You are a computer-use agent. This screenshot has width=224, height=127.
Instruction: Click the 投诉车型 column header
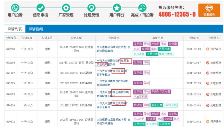pyautogui.click(x=76, y=38)
